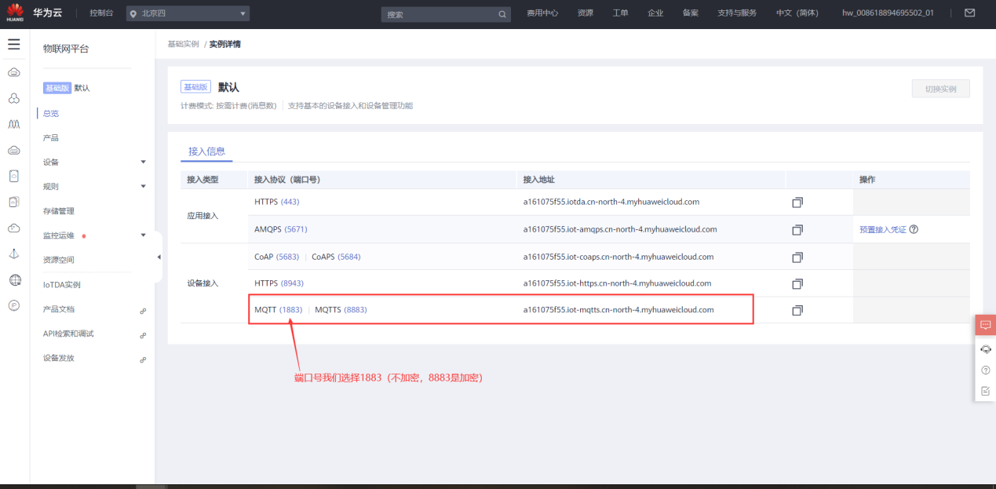Click 预置接入凭证 link

click(x=882, y=230)
